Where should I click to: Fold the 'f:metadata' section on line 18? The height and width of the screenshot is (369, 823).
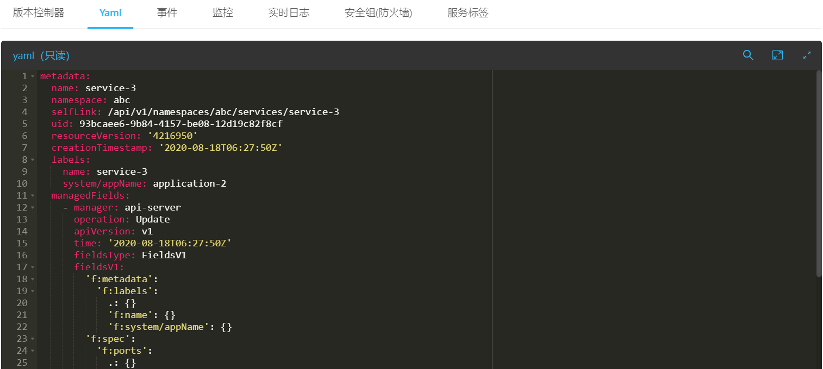[33, 279]
